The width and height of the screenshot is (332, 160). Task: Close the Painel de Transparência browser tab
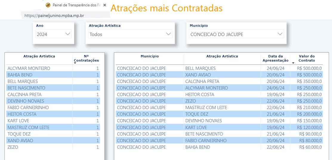coord(104,5)
